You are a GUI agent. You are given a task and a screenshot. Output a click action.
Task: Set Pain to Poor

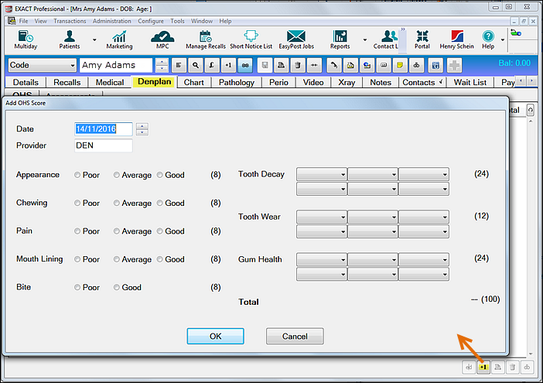[x=77, y=231]
